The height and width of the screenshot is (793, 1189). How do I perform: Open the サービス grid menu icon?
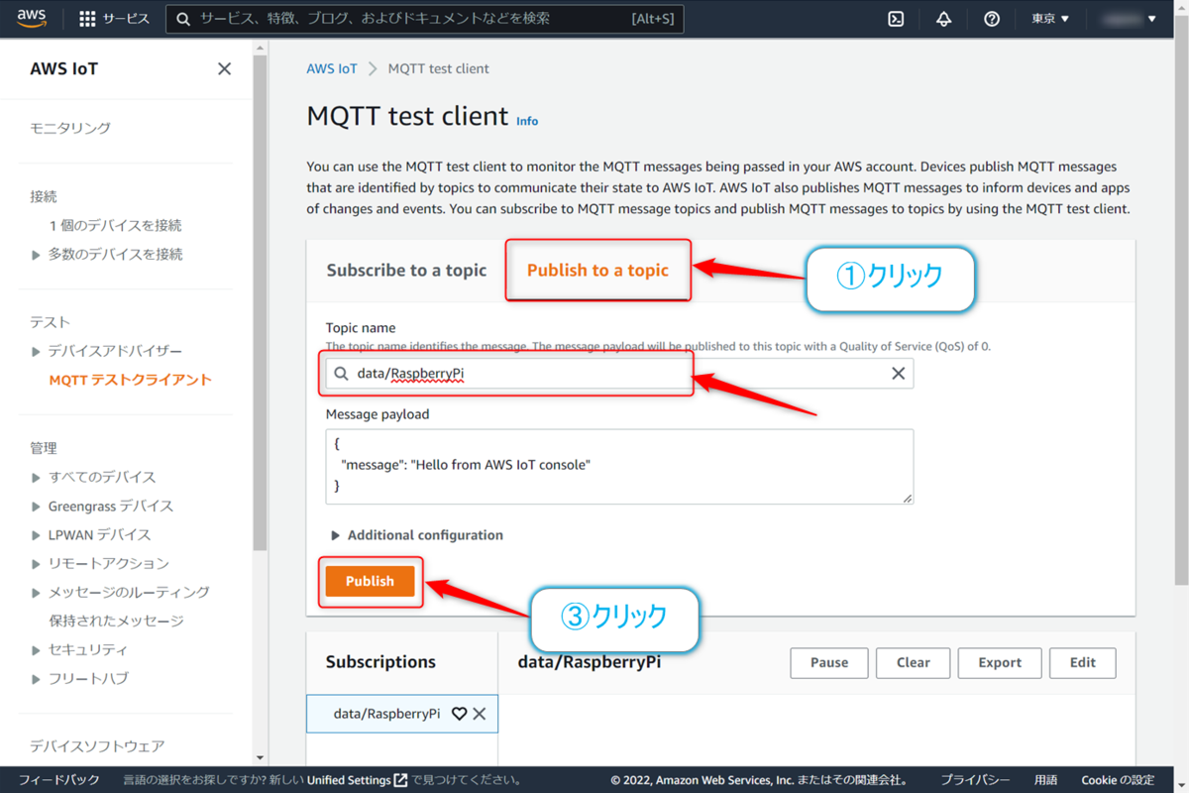coord(87,19)
